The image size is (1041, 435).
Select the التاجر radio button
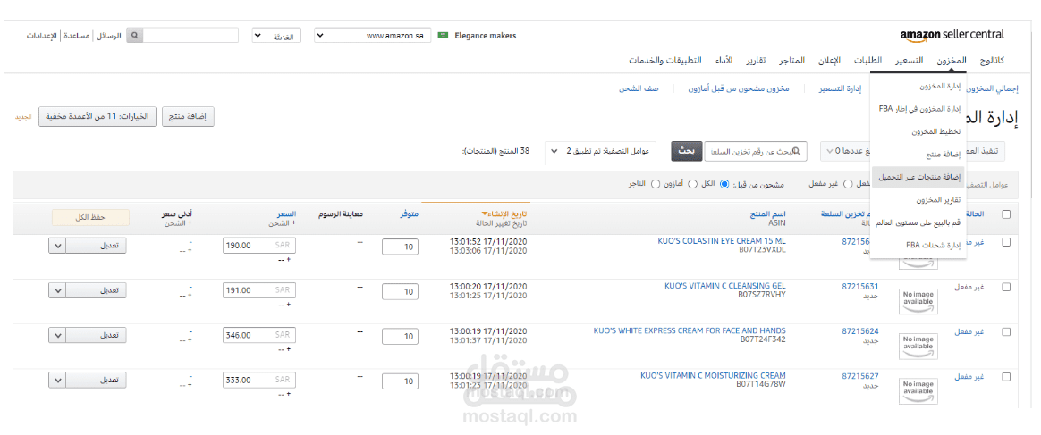(x=656, y=184)
